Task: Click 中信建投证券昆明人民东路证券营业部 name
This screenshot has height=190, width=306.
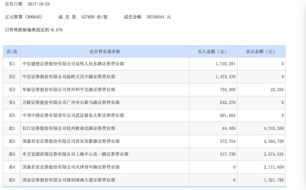Action: [73, 64]
